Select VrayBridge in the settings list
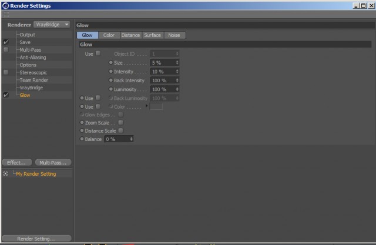Image resolution: width=376 pixels, height=245 pixels. [x=31, y=88]
